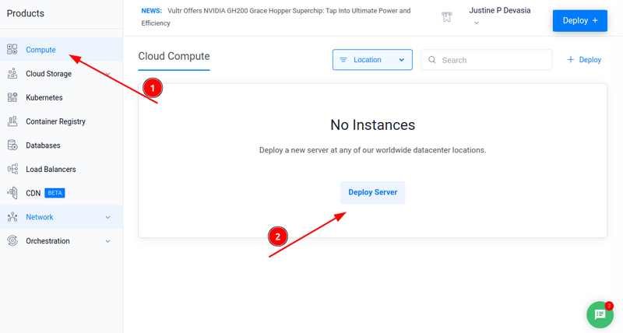Screen dimensions: 623x333
Task: Click the filter icon in Location dropdown
Action: point(343,60)
